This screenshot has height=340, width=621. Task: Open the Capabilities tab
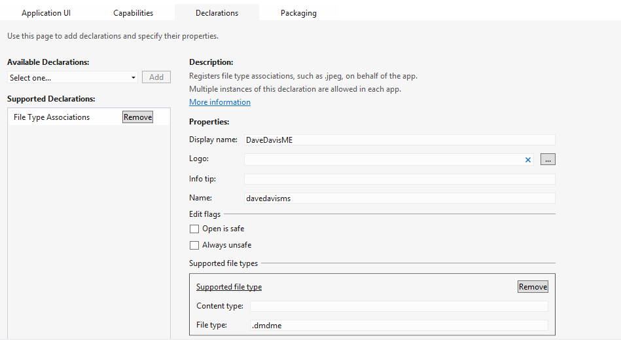point(133,13)
